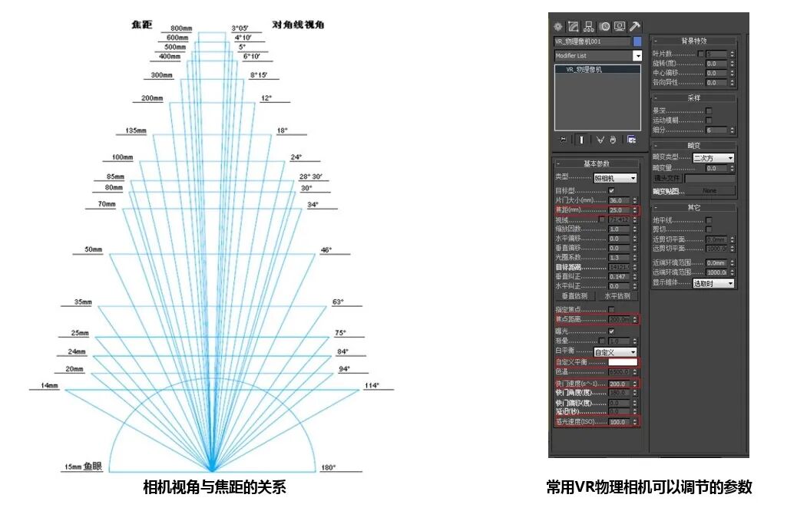Click the 焦距(mm) value field
The image size is (807, 511).
(620, 210)
